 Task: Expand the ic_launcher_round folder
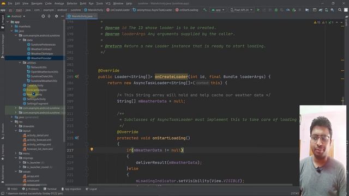[20, 167]
